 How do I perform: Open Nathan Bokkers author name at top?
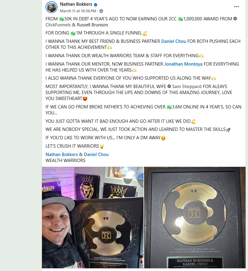click(76, 4)
